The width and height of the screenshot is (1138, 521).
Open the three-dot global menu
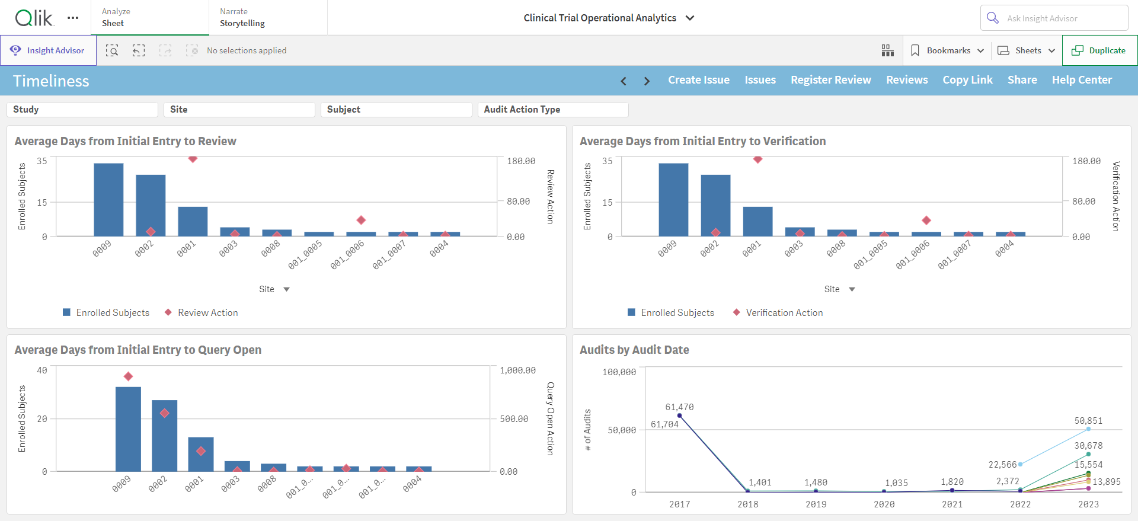click(x=73, y=18)
